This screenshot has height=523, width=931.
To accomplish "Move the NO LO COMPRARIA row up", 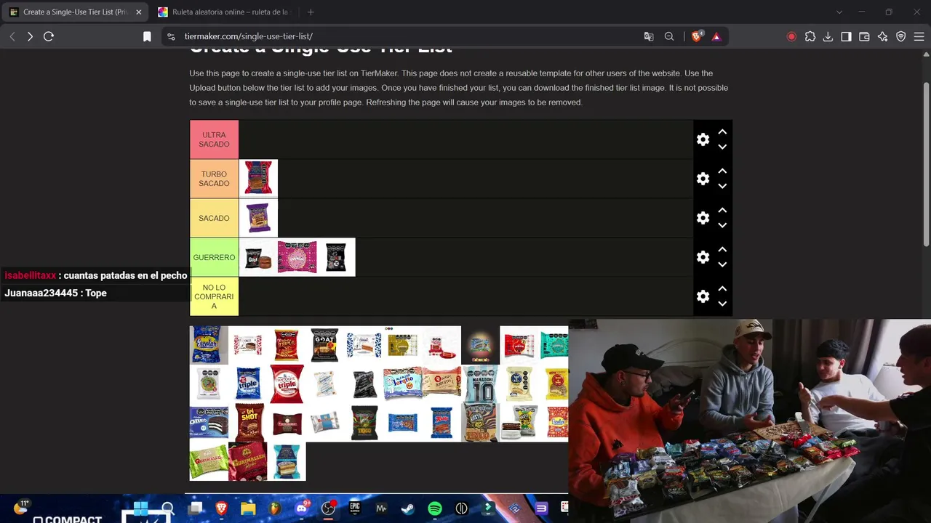I will [722, 289].
